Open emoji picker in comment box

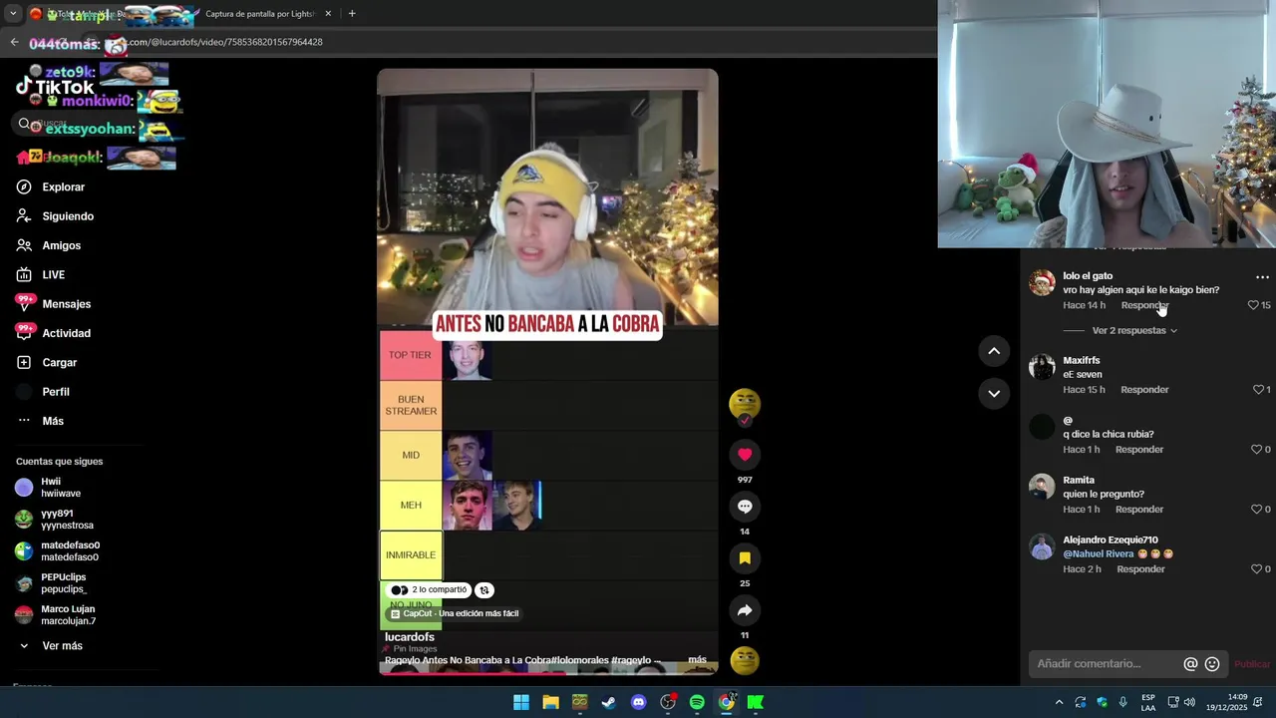coord(1212,664)
